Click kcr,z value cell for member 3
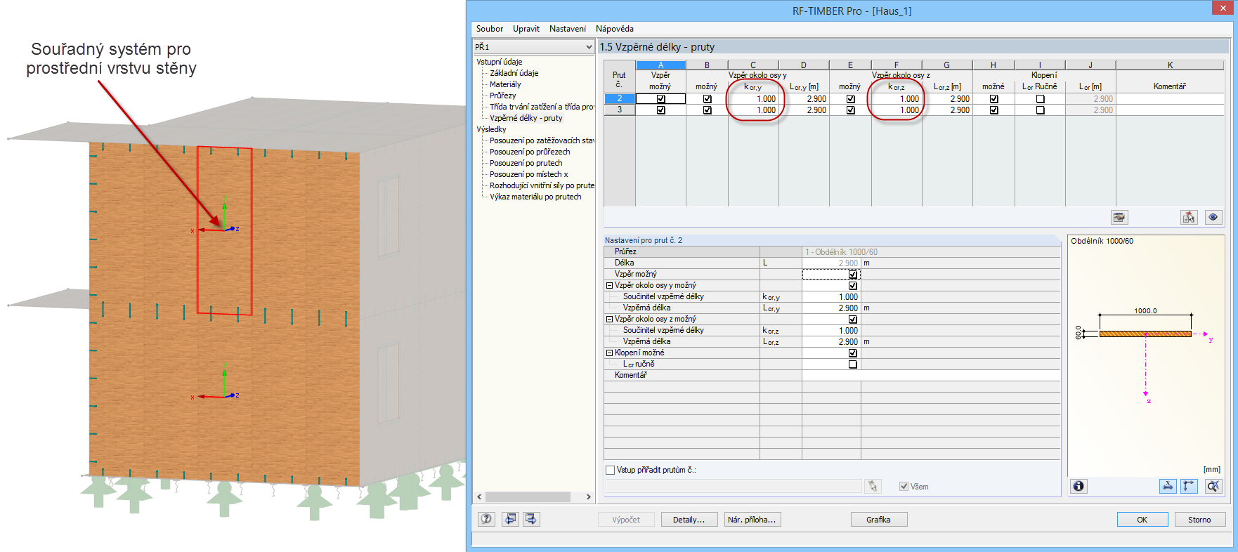The width and height of the screenshot is (1238, 552). (x=897, y=110)
